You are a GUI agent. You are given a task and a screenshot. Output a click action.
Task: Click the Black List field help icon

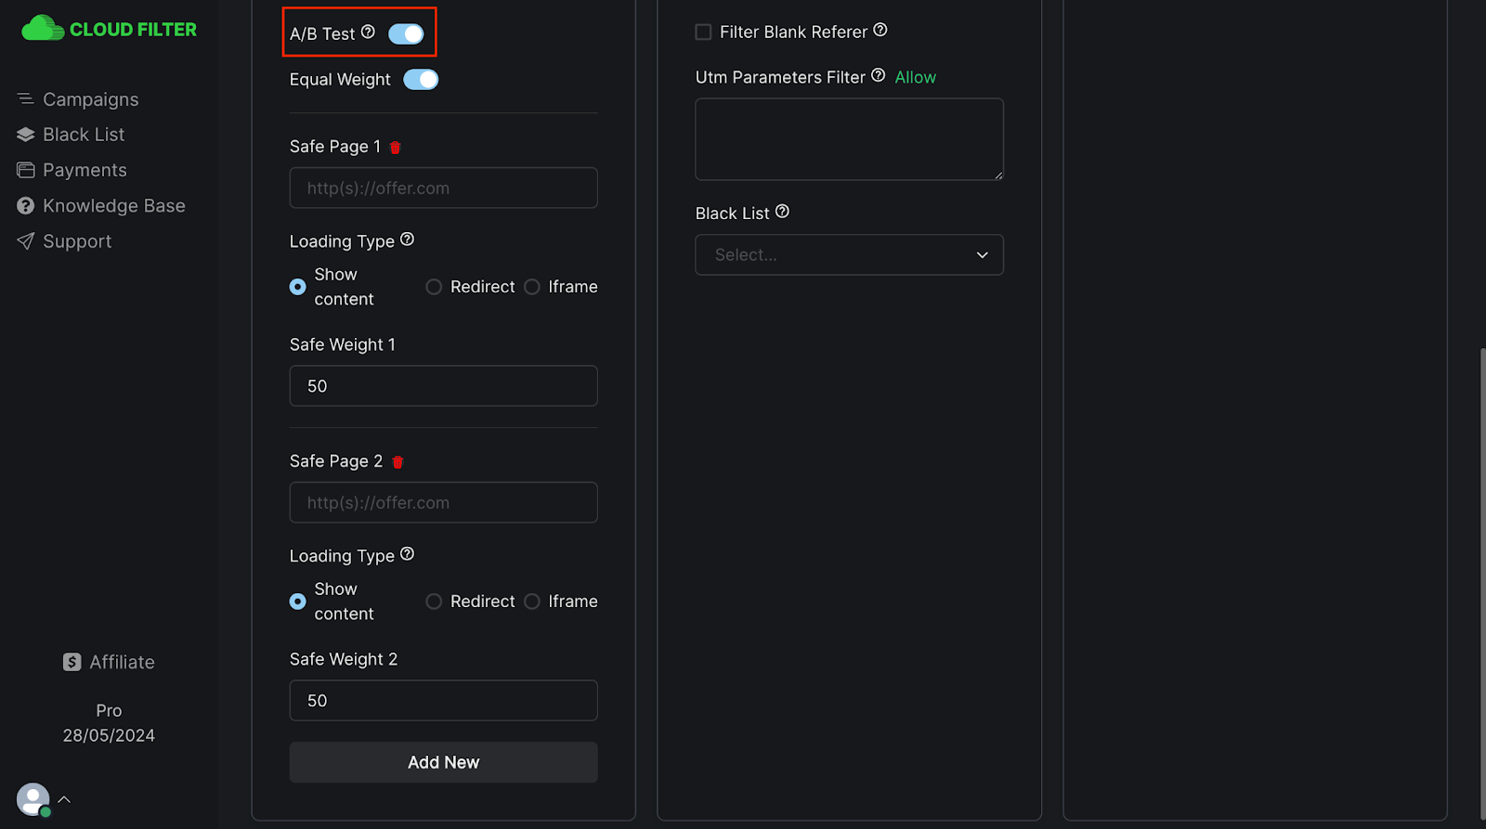point(782,212)
